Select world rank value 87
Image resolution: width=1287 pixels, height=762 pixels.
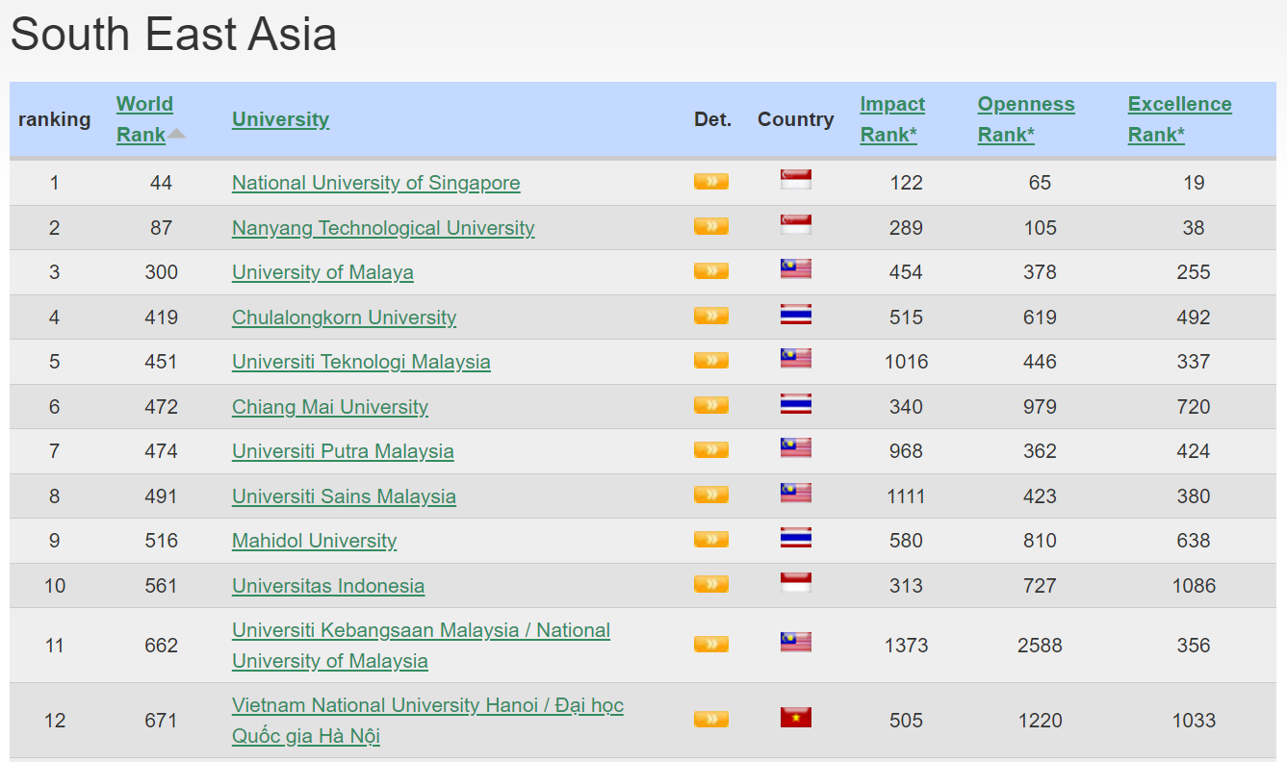[161, 228]
